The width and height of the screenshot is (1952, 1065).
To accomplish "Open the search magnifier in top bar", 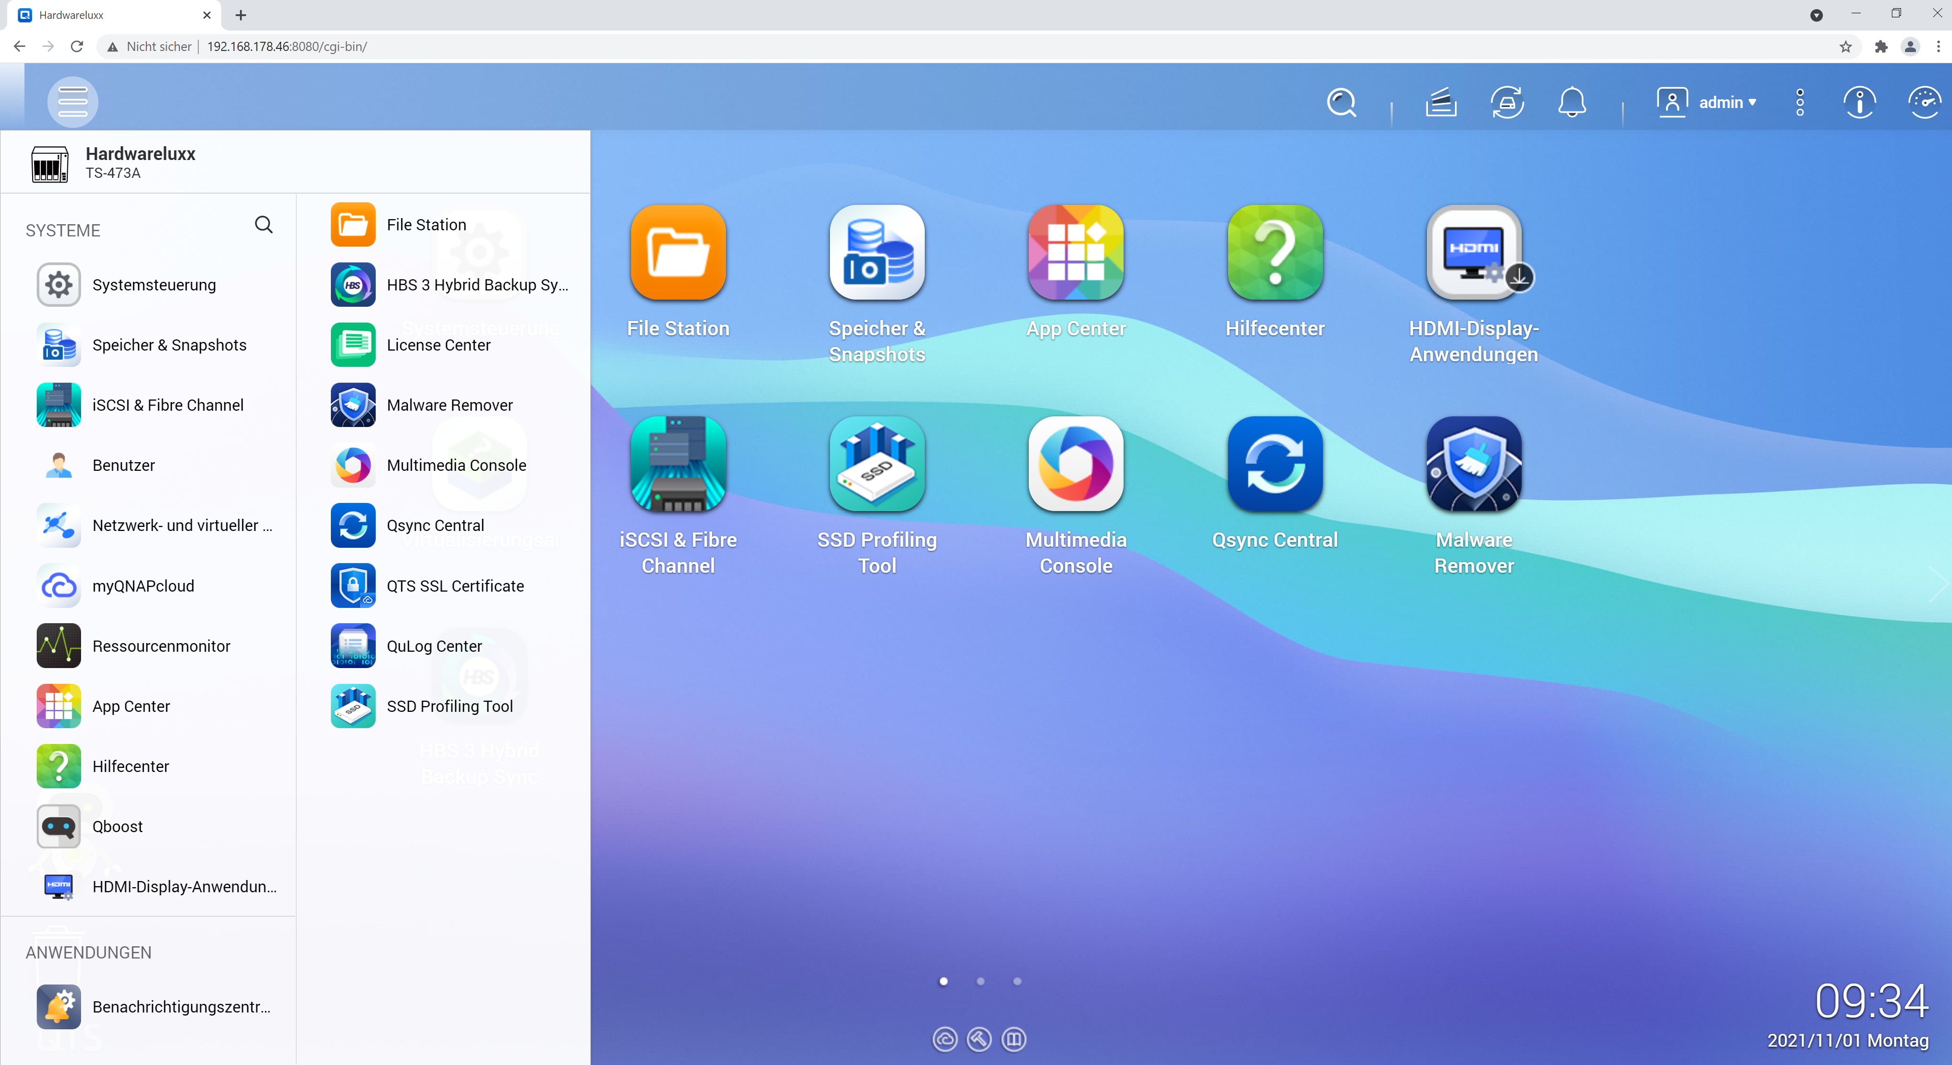I will (x=1341, y=102).
